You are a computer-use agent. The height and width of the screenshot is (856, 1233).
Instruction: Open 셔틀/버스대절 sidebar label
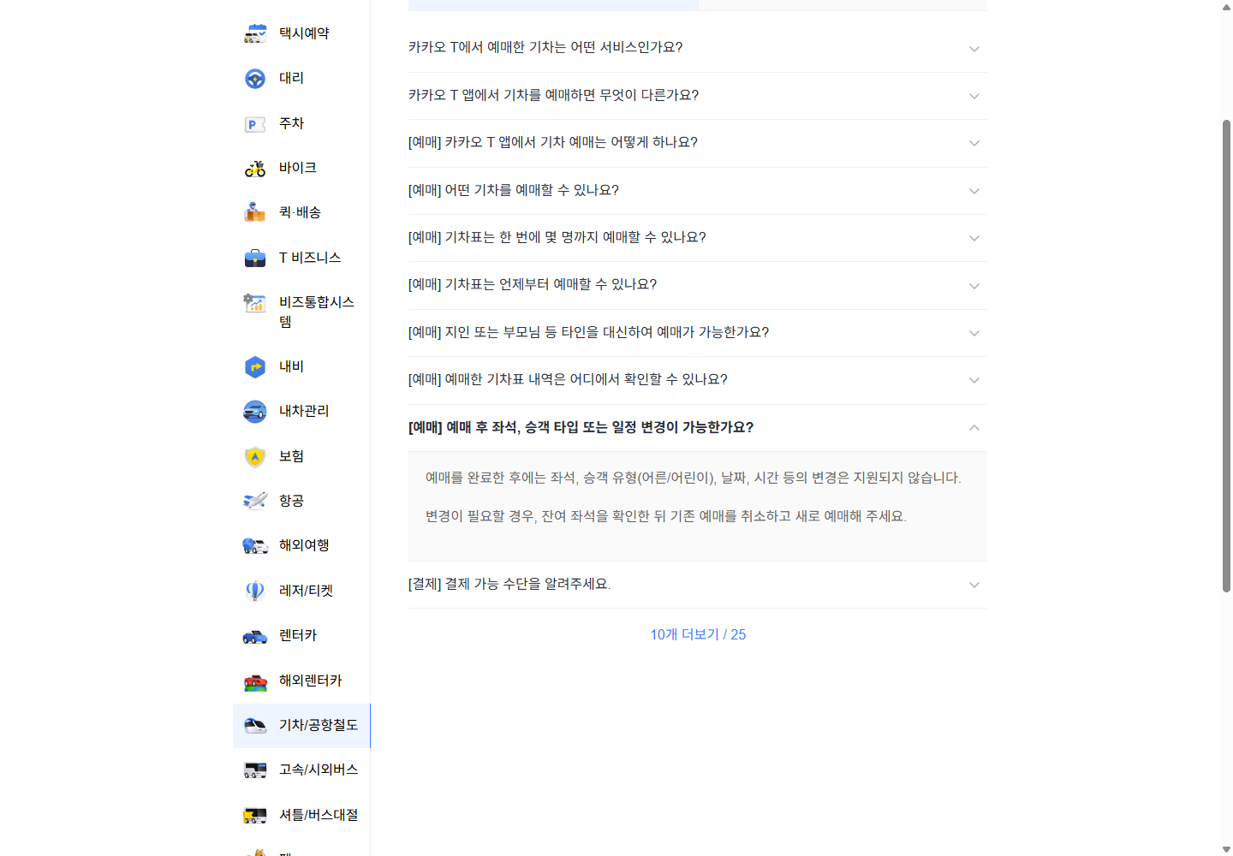click(319, 815)
